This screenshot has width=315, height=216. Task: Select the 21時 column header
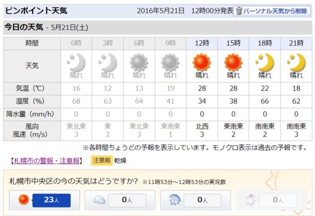click(296, 43)
